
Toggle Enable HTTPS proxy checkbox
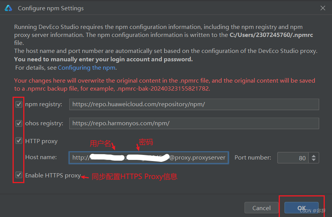[19, 175]
